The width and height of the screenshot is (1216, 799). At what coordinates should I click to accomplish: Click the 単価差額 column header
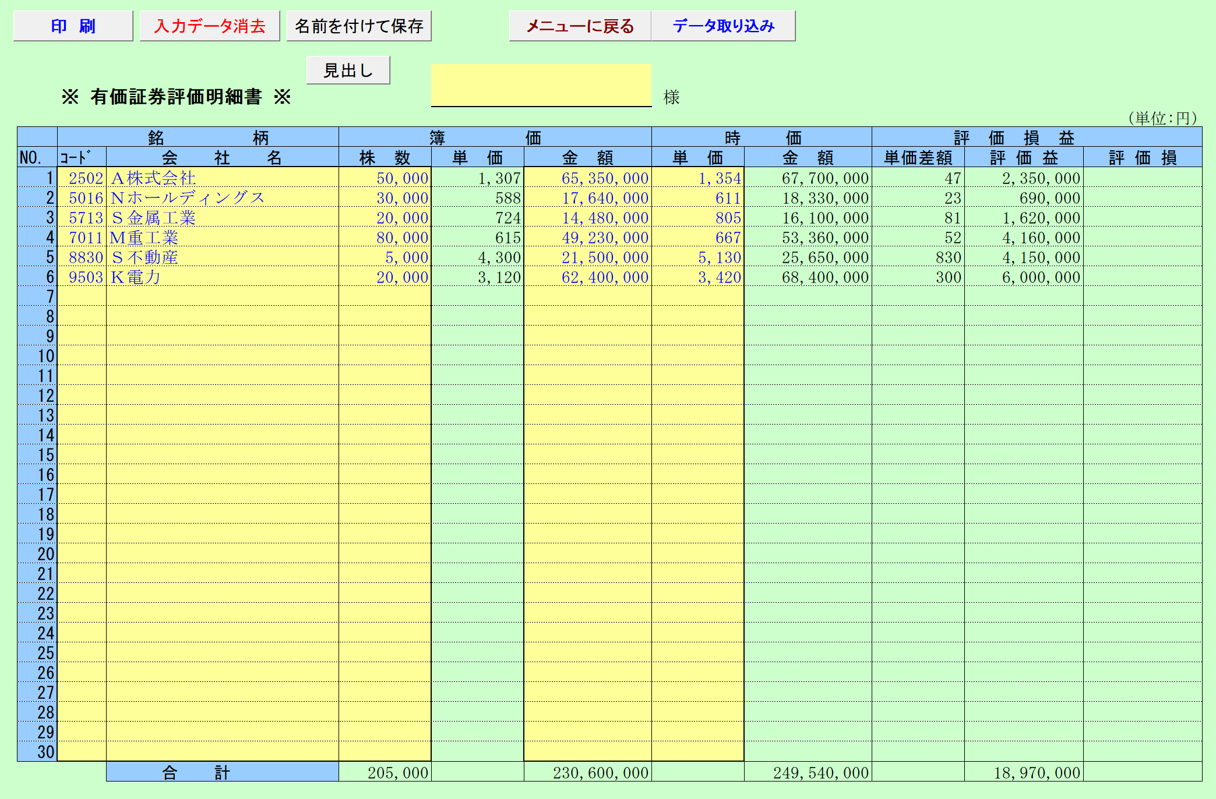tap(918, 157)
